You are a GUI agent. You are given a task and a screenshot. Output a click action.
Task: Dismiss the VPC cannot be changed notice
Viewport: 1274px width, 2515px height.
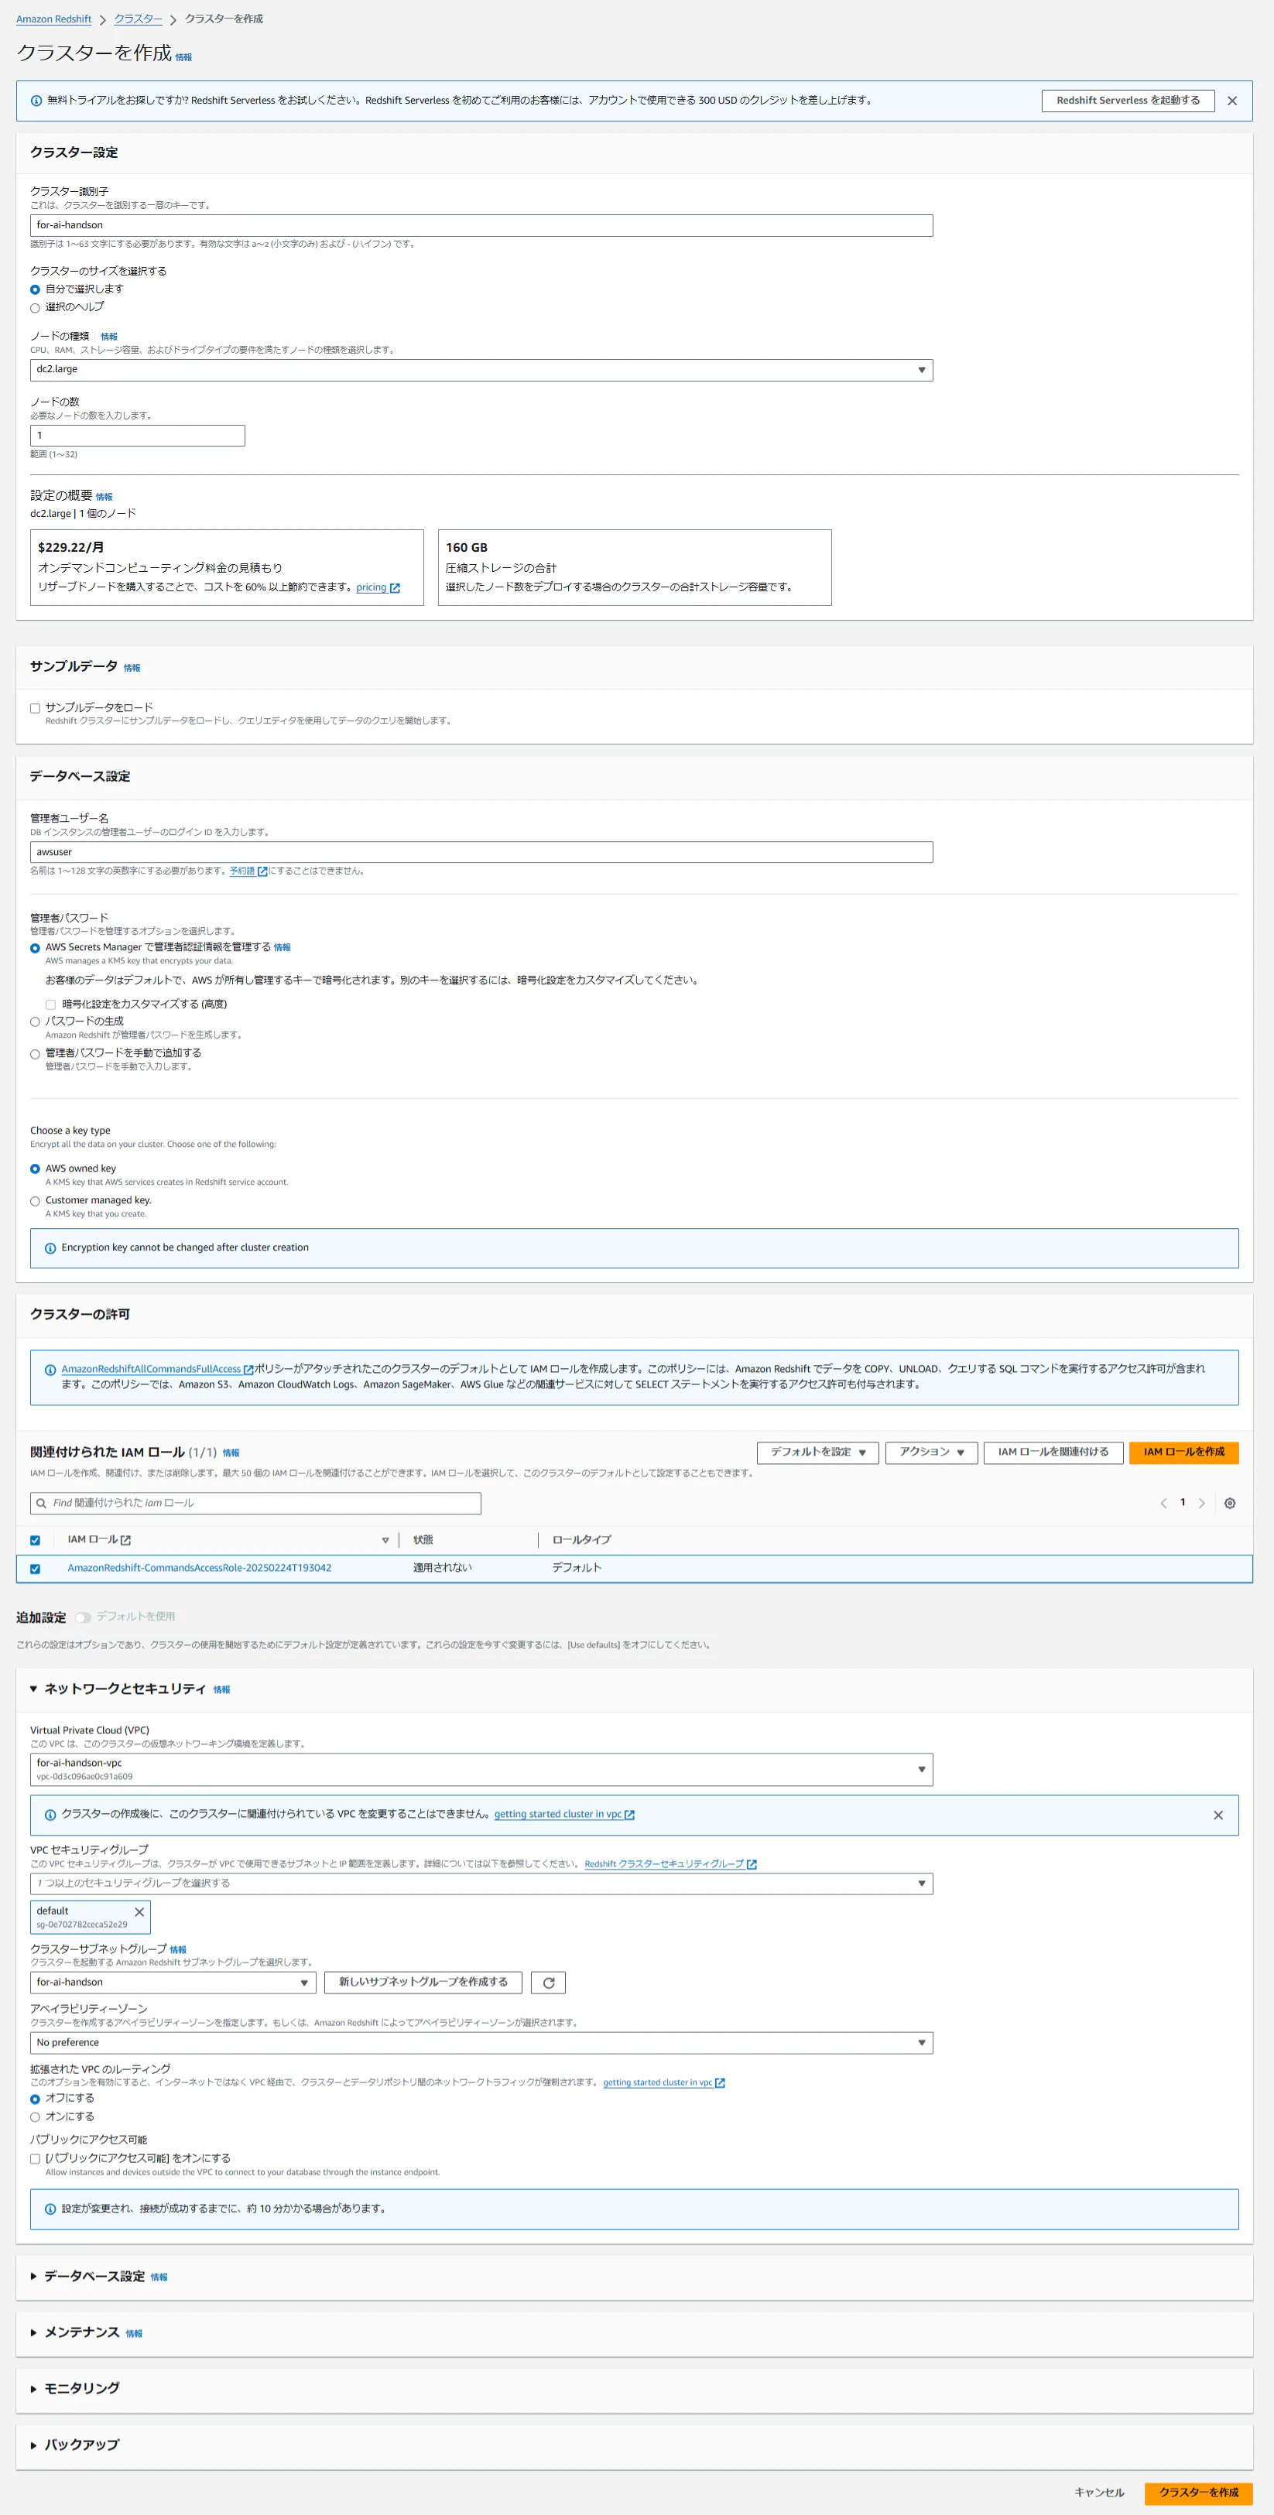coord(1218,1815)
